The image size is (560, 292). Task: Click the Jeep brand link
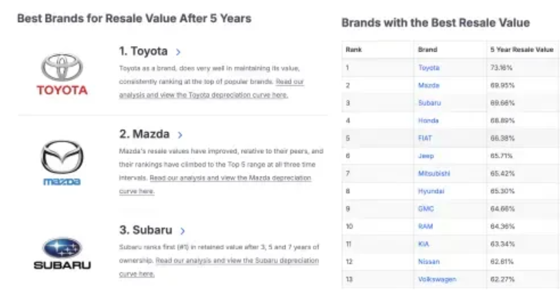pyautogui.click(x=425, y=156)
